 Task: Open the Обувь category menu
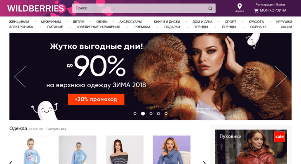(x=102, y=22)
